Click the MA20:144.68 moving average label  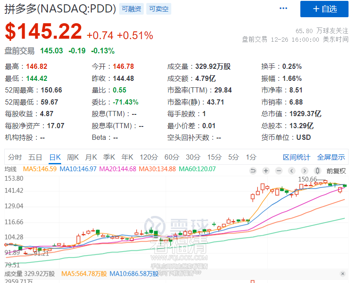[118, 169]
